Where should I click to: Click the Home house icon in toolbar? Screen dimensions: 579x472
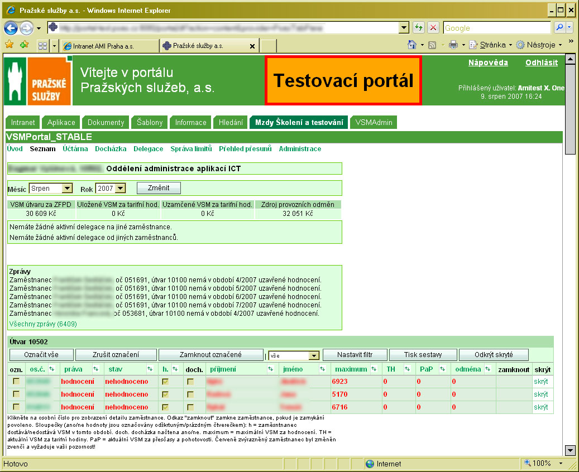[x=411, y=45]
